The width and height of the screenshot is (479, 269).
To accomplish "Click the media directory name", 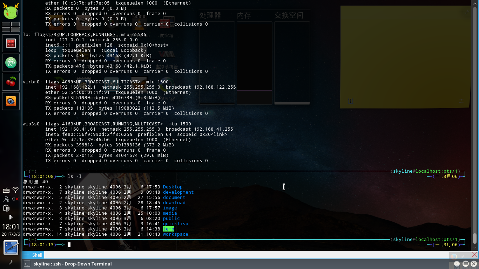I will click(x=170, y=213).
